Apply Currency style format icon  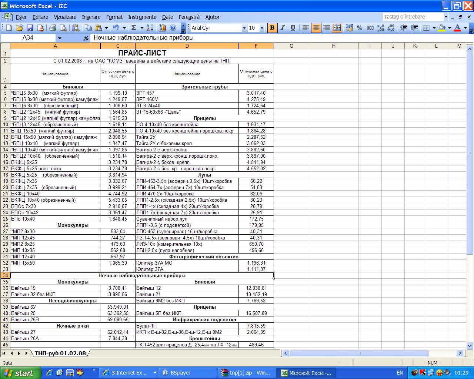(349, 28)
